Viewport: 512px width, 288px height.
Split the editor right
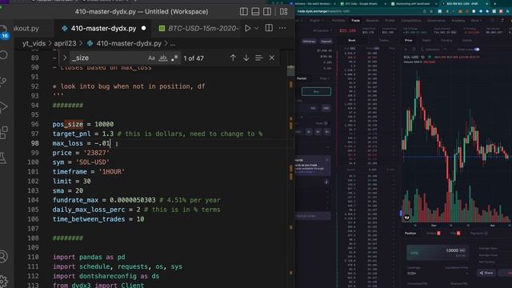(x=269, y=28)
